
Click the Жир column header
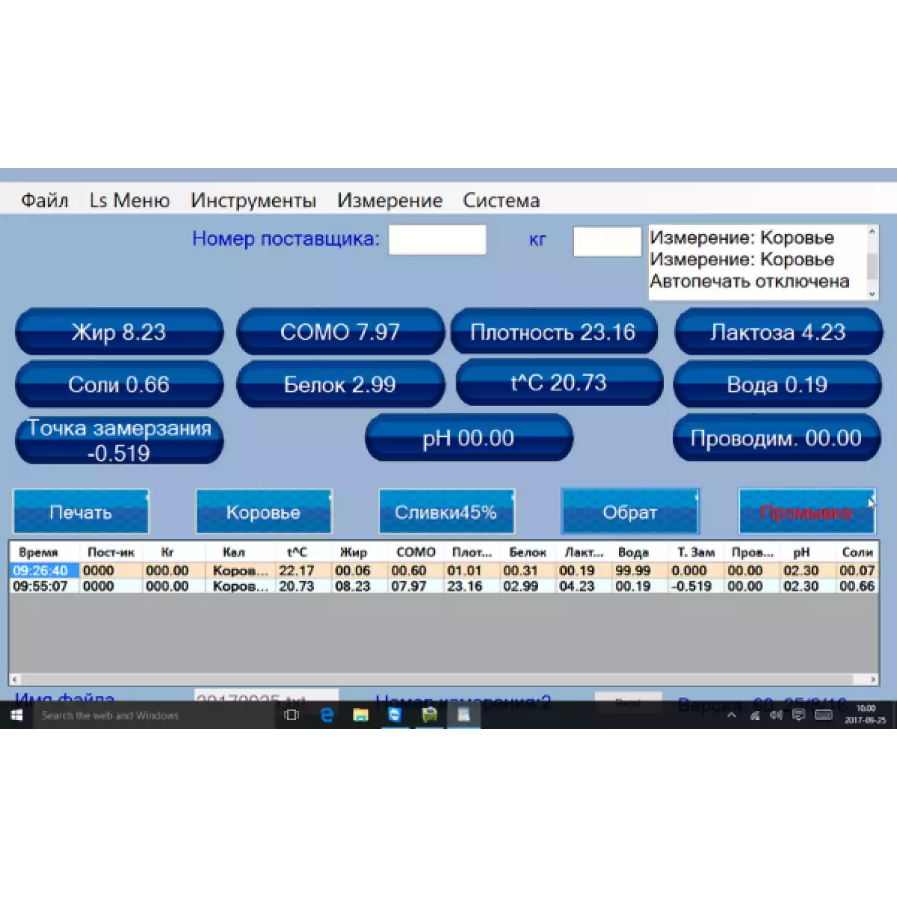point(353,552)
